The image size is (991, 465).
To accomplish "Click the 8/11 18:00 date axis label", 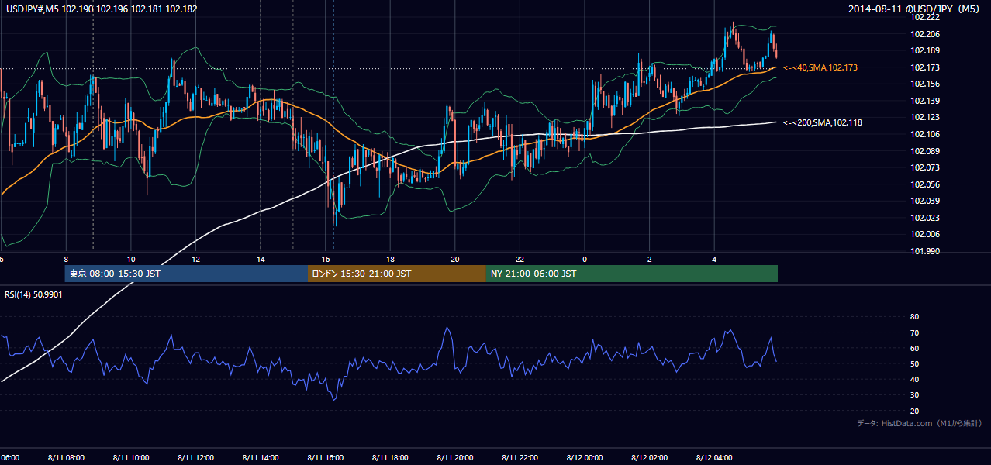I will 390,458.
